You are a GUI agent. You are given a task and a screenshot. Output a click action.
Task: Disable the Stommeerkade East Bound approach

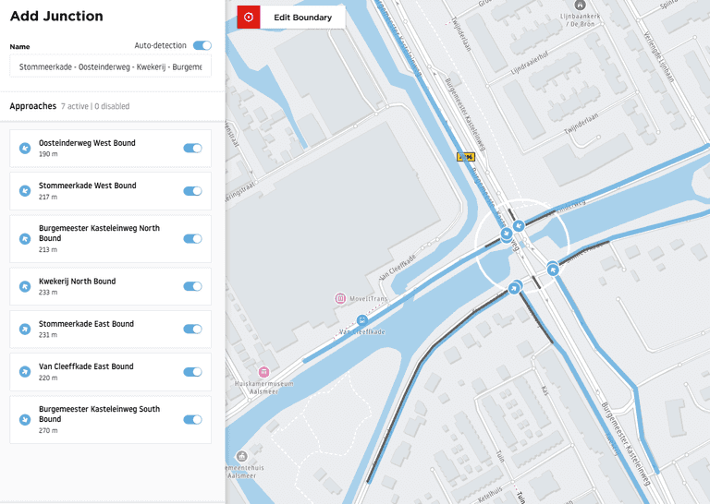tap(192, 329)
